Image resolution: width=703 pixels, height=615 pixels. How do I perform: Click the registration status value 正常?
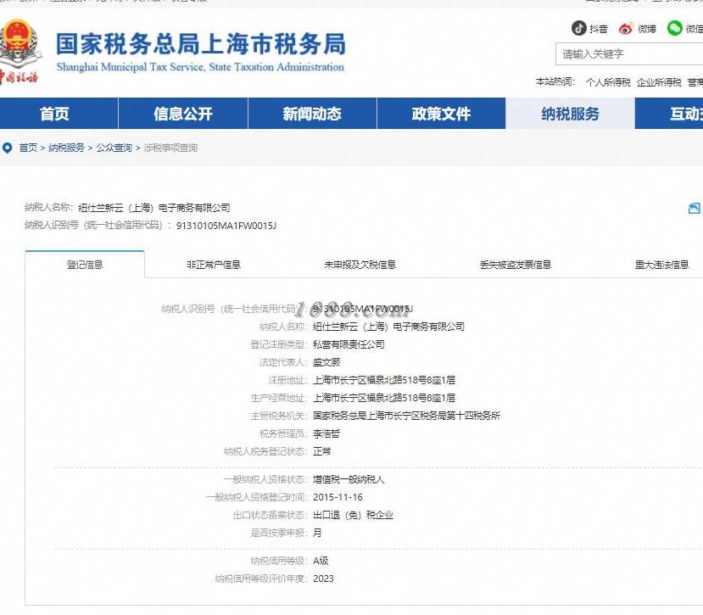pos(321,451)
